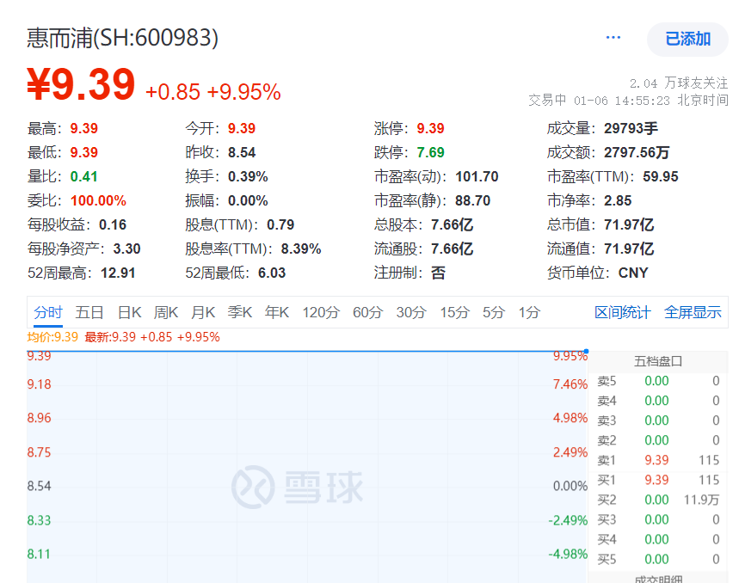Click the 货币单位 value CNY
The height and width of the screenshot is (583, 739).
[633, 273]
